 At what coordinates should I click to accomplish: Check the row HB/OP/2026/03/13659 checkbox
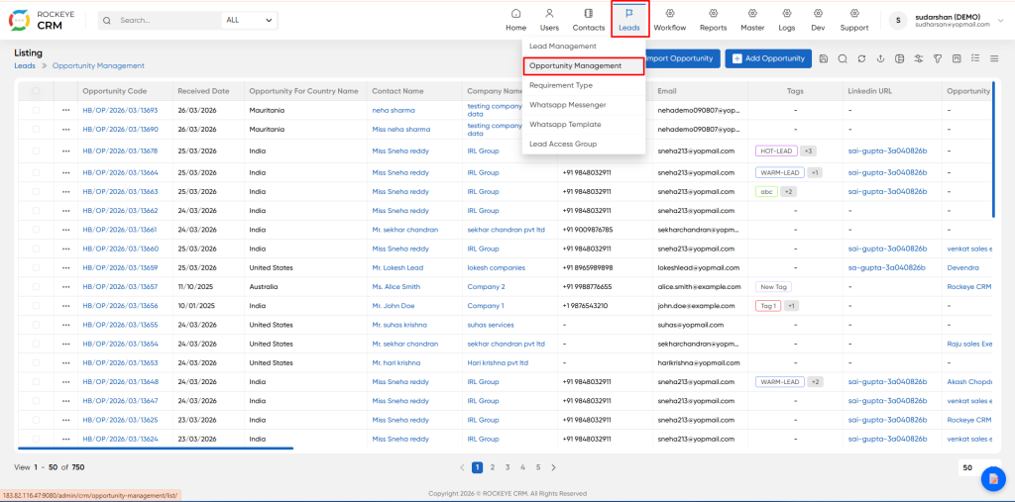pyautogui.click(x=36, y=267)
